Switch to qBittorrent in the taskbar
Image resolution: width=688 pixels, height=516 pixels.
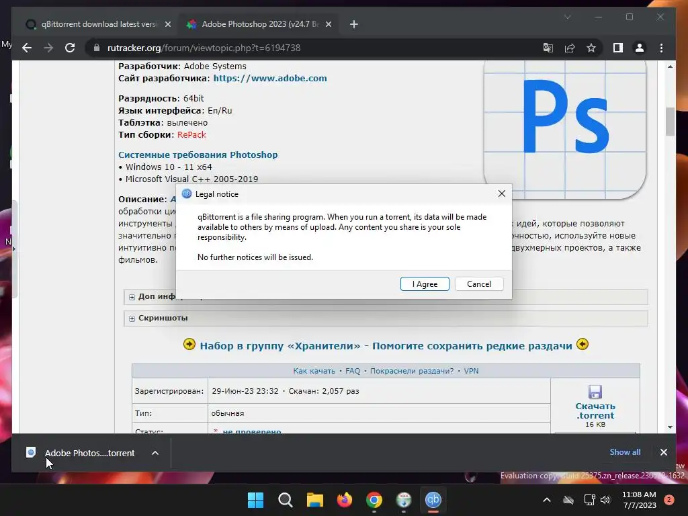pyautogui.click(x=433, y=499)
